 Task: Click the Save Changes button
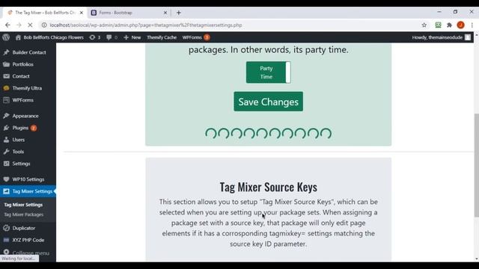(x=268, y=102)
